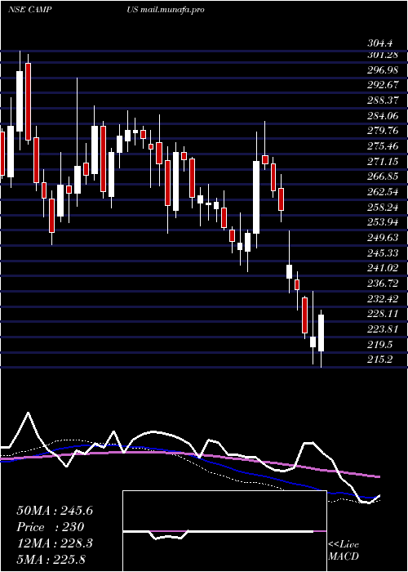Click the 232.42 price axis label

[383, 299]
